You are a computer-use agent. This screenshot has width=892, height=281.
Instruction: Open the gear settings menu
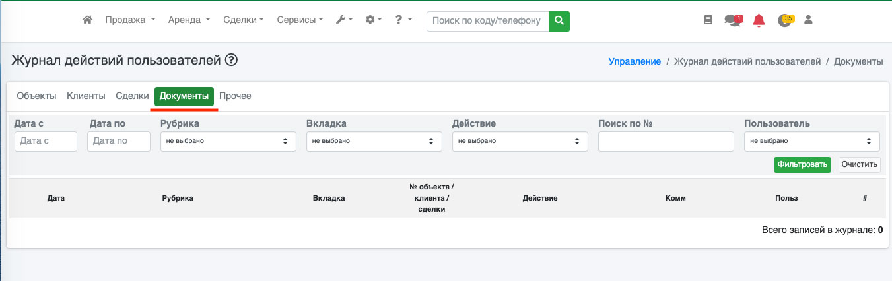pos(374,20)
